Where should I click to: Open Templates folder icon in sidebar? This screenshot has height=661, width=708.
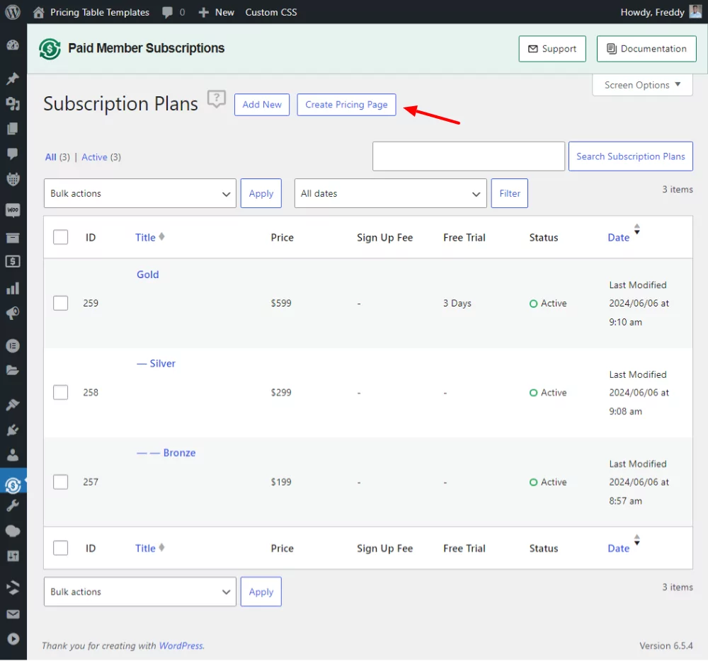13,370
